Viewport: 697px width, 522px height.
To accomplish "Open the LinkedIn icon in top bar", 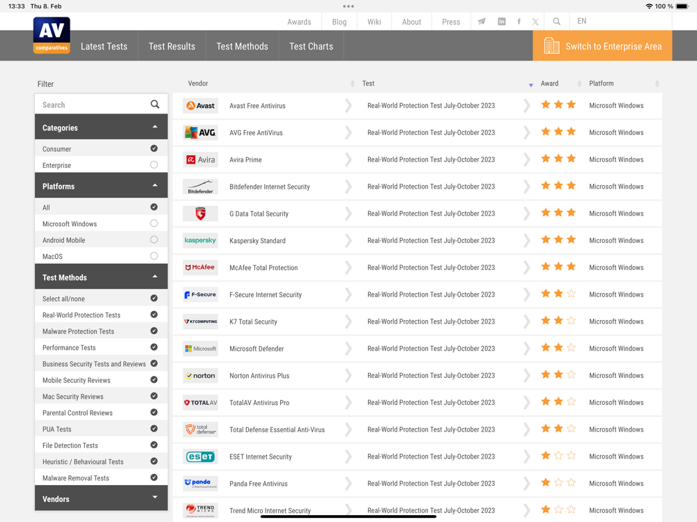I will point(501,22).
